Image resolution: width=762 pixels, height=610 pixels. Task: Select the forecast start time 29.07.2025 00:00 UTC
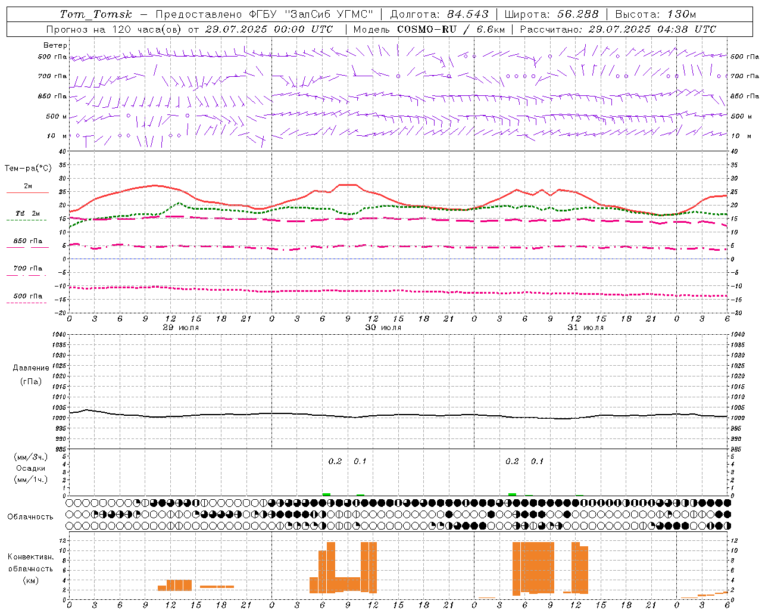(268, 29)
